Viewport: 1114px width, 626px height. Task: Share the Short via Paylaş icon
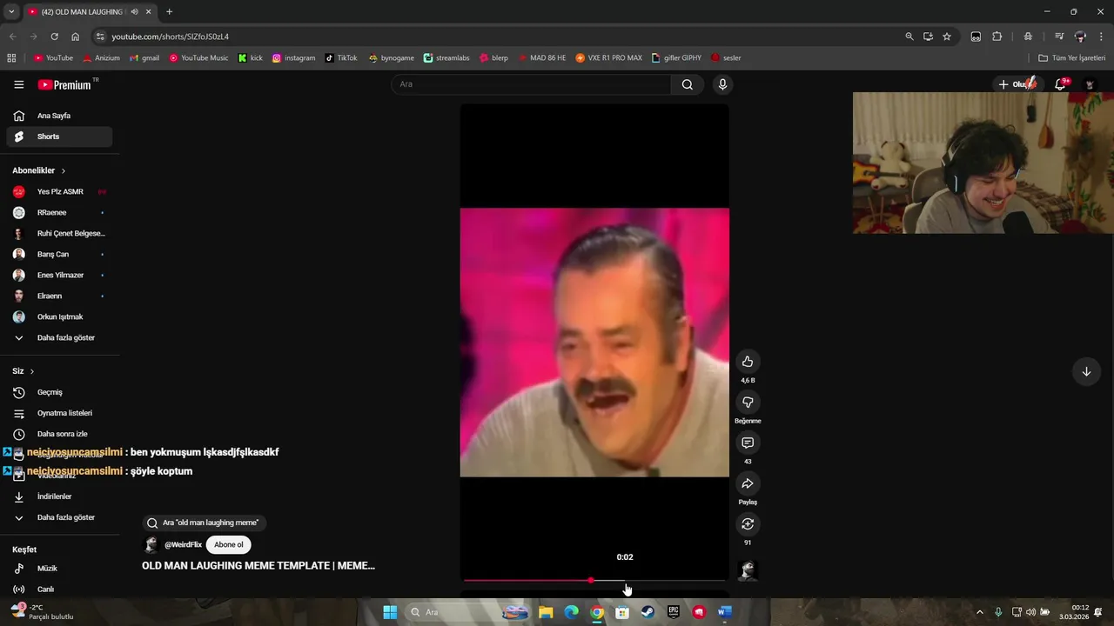click(x=748, y=483)
